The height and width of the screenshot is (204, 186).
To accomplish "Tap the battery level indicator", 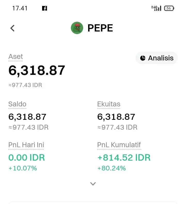I will click(169, 8).
